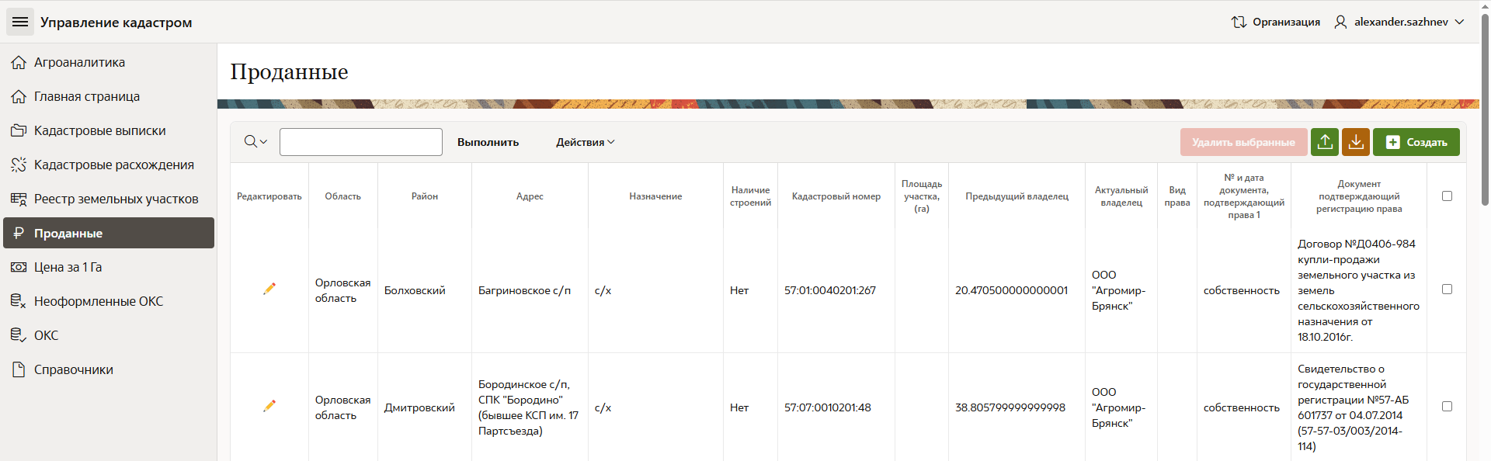1491x461 pixels.
Task: Open the Цена за 1 Га page
Action: [68, 267]
